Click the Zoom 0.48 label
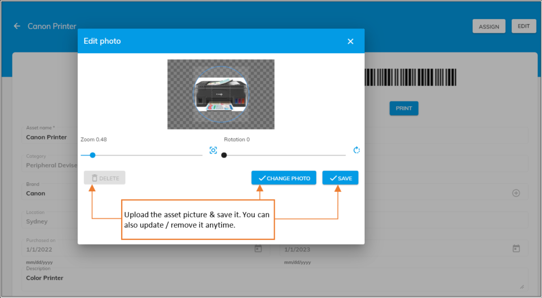The image size is (542, 298). [94, 139]
